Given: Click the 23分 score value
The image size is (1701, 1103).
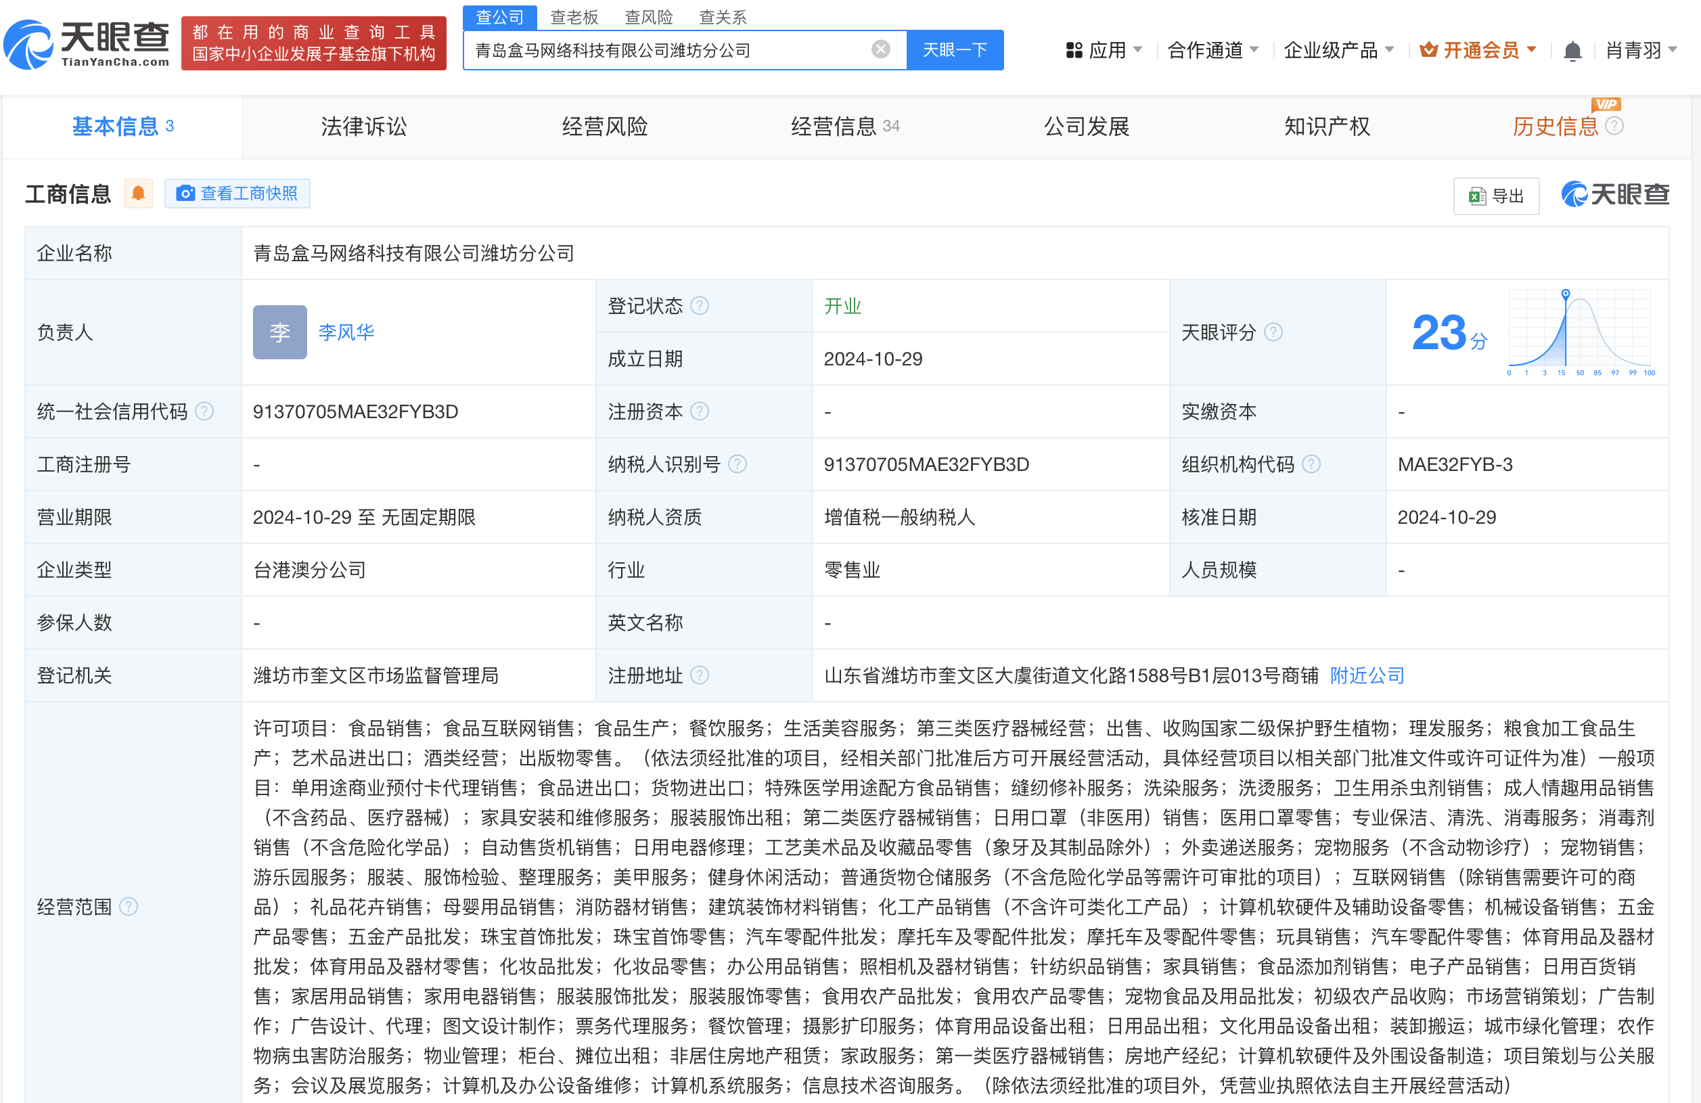Looking at the screenshot, I should click(1449, 333).
